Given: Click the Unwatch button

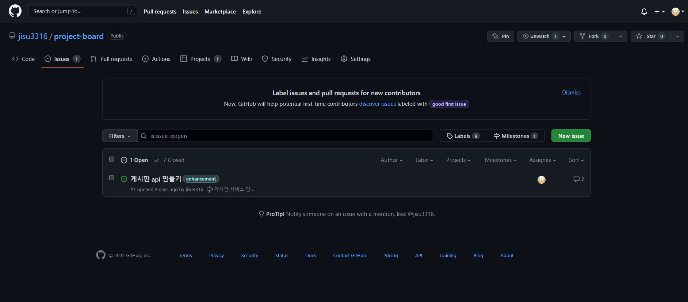Looking at the screenshot, I should 544,36.
